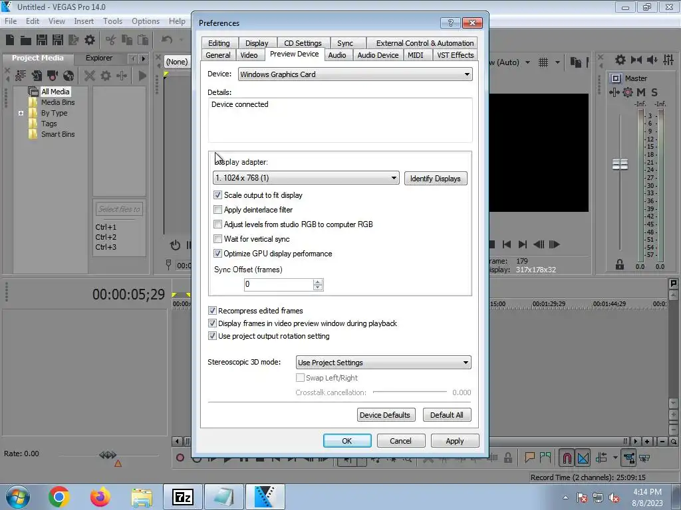
Task: Toggle Enable Snapping magnet icon
Action: 567,458
